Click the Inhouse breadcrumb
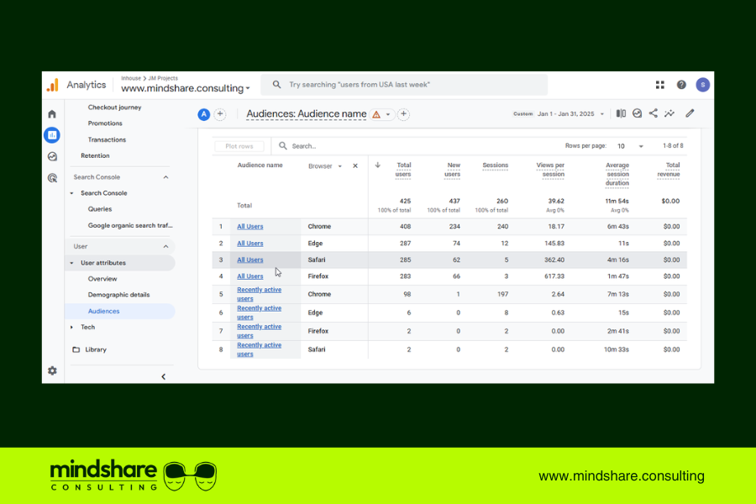 pos(131,78)
